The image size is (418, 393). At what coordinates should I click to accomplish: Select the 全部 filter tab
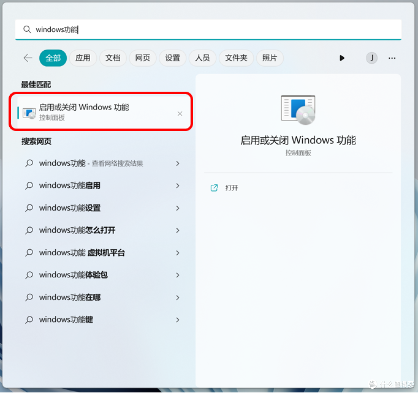(53, 58)
